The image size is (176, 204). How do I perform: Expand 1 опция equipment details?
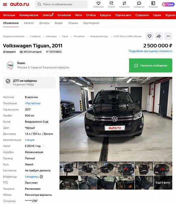[30, 140]
